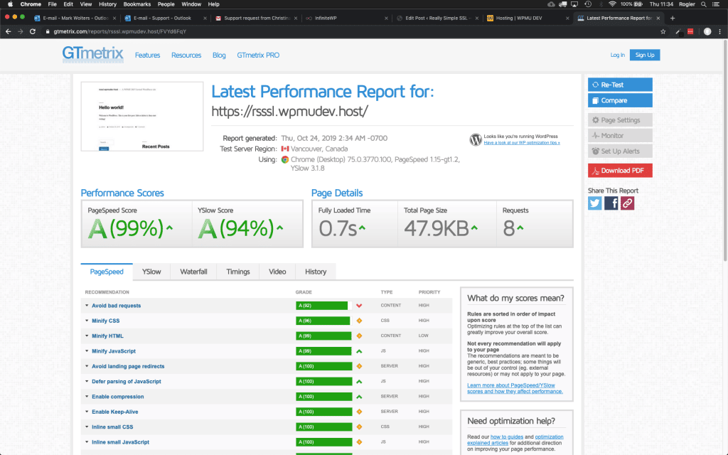Viewport: 728px width, 455px height.
Task: Expand Enable compression recommendation
Action: [x=87, y=397]
